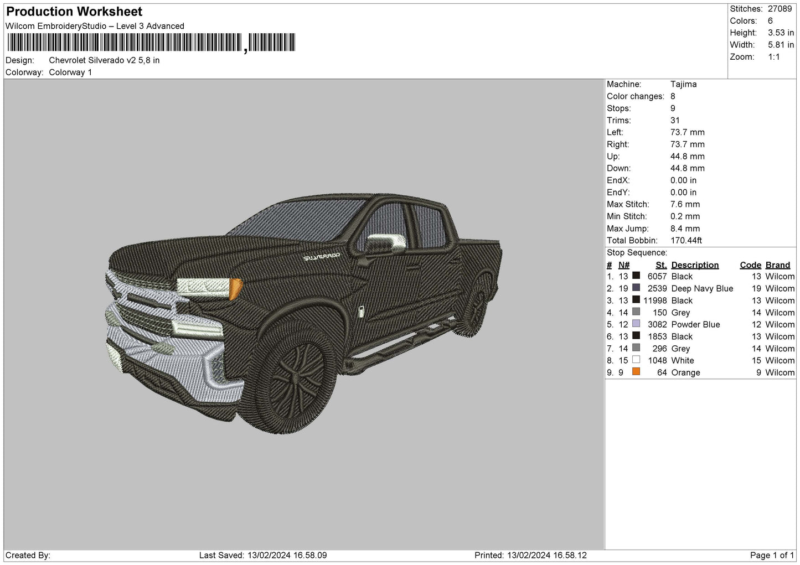Click the grey swatch in stop row 4

[636, 312]
